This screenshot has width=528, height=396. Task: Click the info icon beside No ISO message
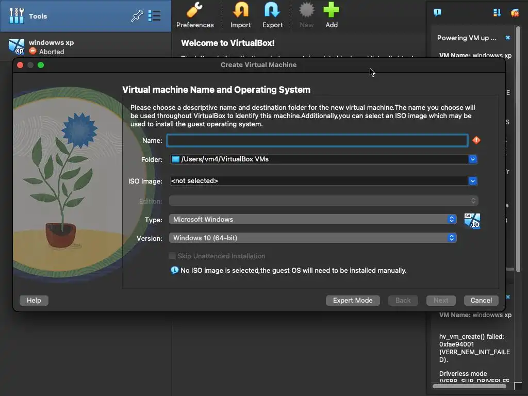point(174,270)
